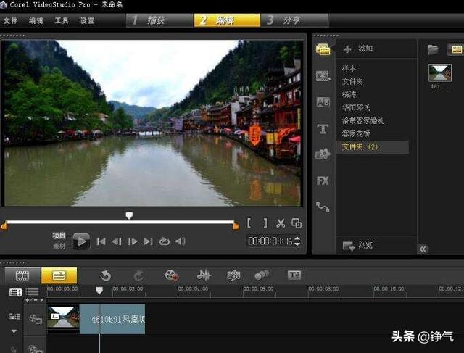
Task: Adjust the timecode stepper arrows
Action: click(x=297, y=241)
